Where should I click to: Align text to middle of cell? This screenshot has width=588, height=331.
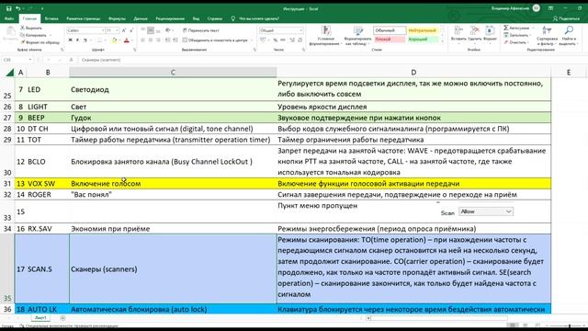pos(151,30)
